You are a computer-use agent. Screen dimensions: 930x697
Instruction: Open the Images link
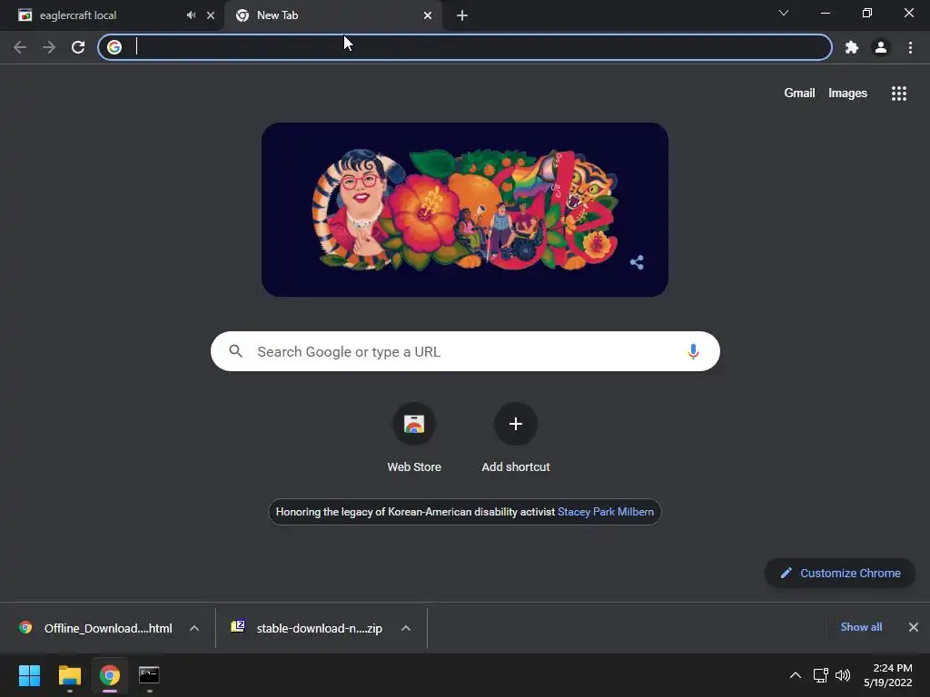pos(847,93)
